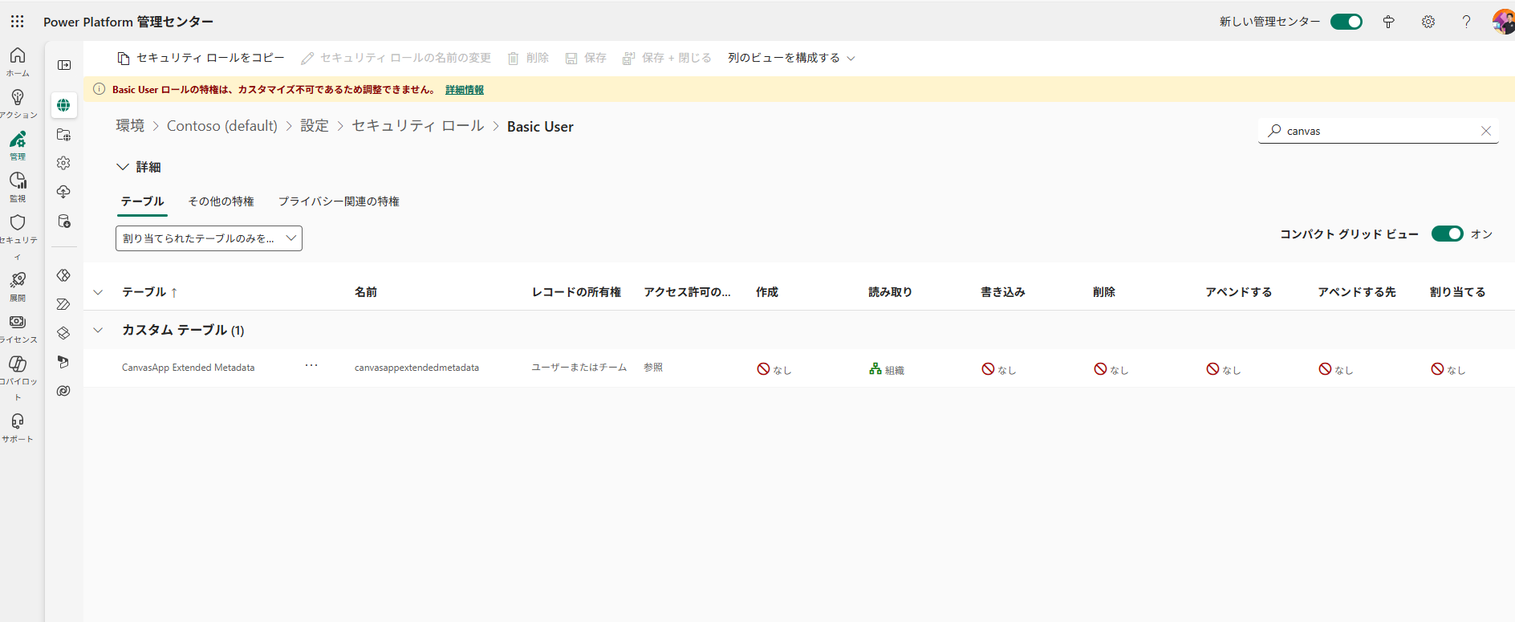The image size is (1515, 622).
Task: Open Power Automate icon in sub-navigation
Action: click(x=63, y=304)
